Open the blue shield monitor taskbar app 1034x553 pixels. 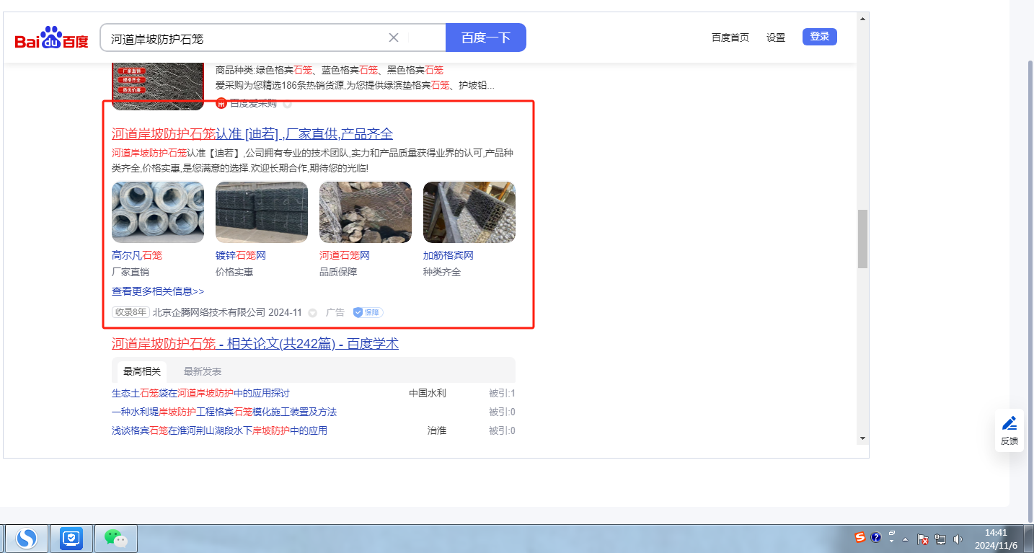(72, 539)
